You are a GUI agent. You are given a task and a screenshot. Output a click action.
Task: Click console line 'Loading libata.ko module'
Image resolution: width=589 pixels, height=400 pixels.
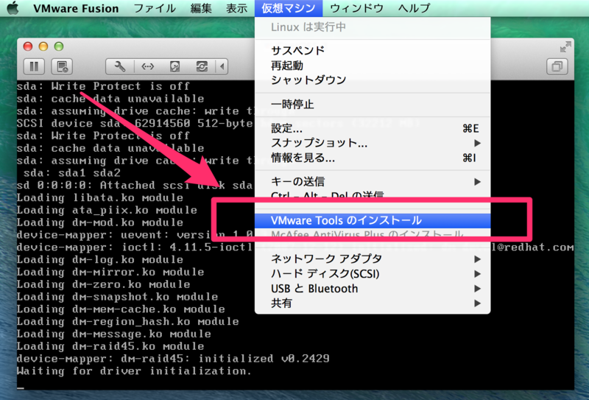coord(100,198)
